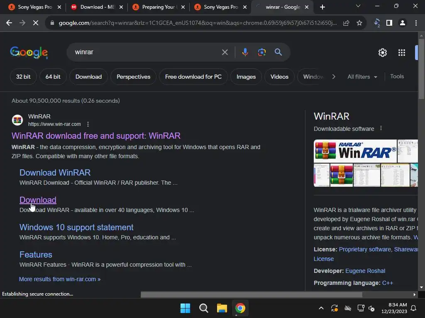
Task: Search by image with Google Lens icon
Action: pyautogui.click(x=261, y=52)
